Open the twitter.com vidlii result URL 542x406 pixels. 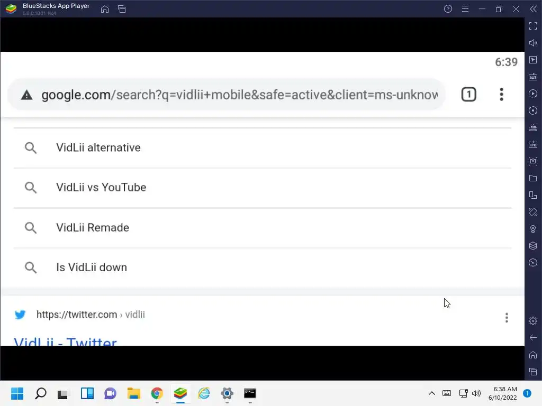pyautogui.click(x=91, y=315)
